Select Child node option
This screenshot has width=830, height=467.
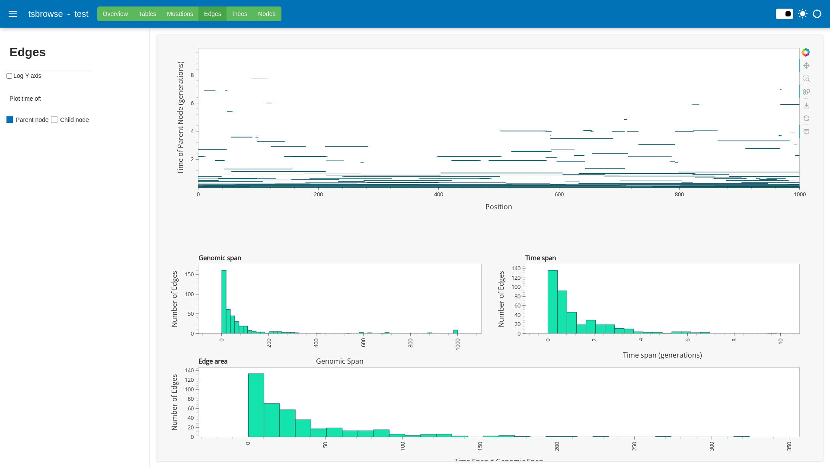point(54,120)
